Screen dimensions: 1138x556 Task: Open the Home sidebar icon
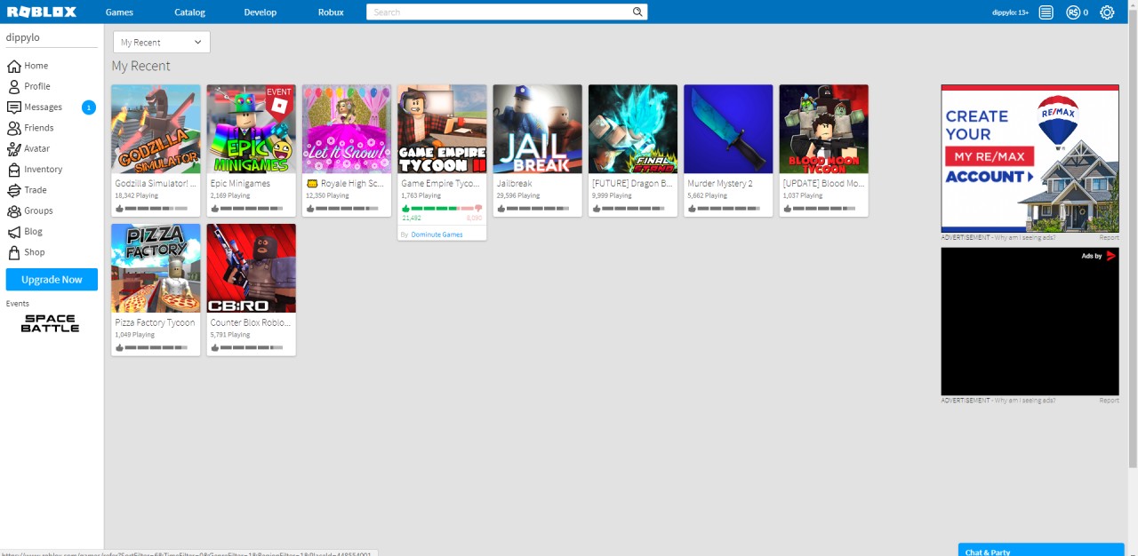tap(13, 66)
